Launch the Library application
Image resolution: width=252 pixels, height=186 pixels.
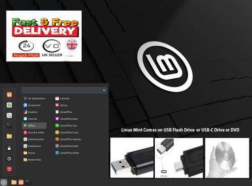pyautogui.click(x=61, y=105)
